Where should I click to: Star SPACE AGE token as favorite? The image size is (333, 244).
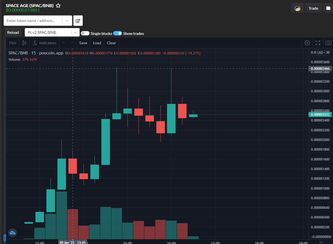coord(58,6)
